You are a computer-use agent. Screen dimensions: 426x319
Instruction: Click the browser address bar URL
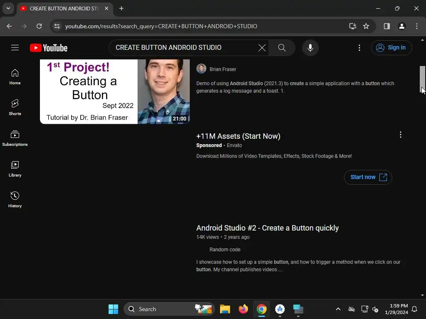(161, 26)
